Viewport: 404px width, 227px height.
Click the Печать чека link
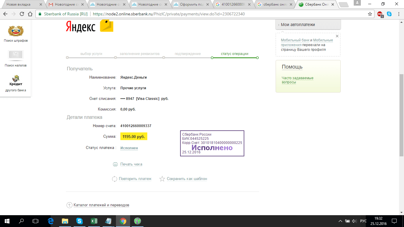click(x=131, y=164)
